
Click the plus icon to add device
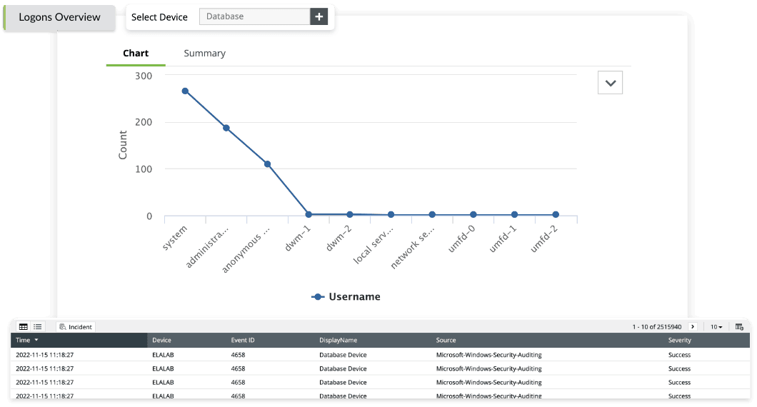tap(319, 16)
